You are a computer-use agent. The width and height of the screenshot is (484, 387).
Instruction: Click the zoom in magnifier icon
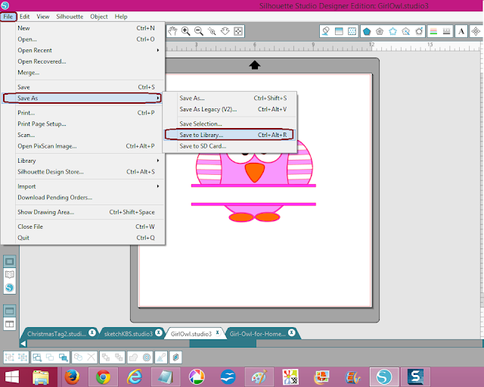(185, 31)
